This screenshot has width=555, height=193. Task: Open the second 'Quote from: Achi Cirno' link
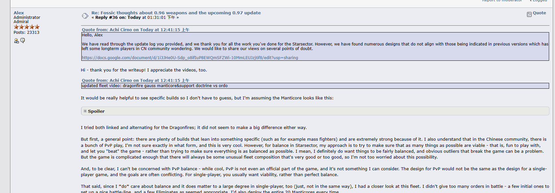[x=135, y=80]
